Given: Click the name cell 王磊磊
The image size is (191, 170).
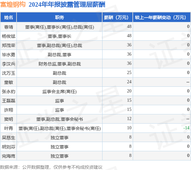Looking at the screenshot, I should point(9,101).
